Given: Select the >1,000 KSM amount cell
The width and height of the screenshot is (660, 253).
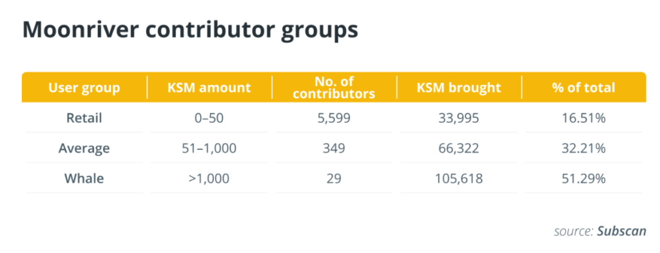Looking at the screenshot, I should [x=209, y=178].
